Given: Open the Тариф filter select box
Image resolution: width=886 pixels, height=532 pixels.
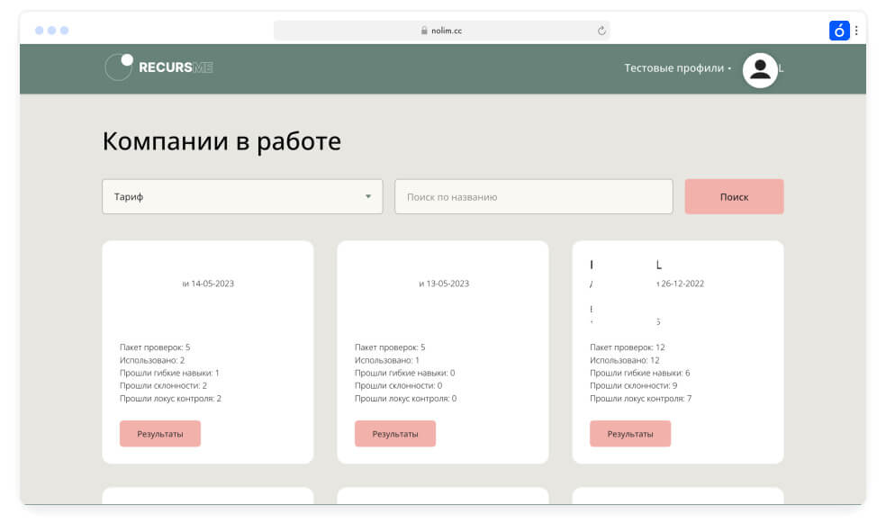Looking at the screenshot, I should (x=242, y=196).
